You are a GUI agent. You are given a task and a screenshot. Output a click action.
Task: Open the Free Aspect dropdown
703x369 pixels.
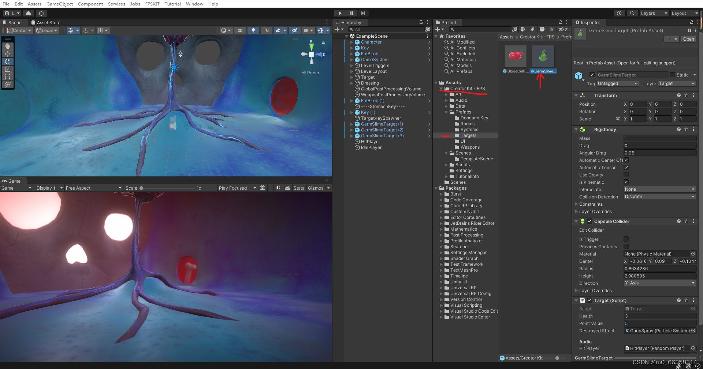(93, 188)
